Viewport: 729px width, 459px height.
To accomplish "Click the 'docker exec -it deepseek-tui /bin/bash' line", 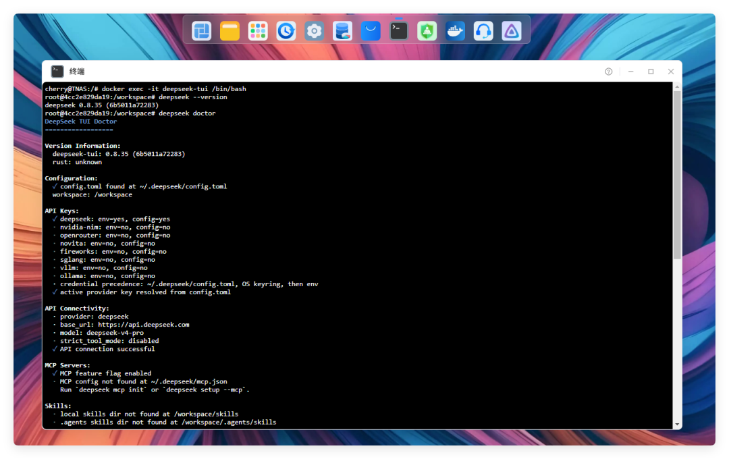I will (x=146, y=89).
